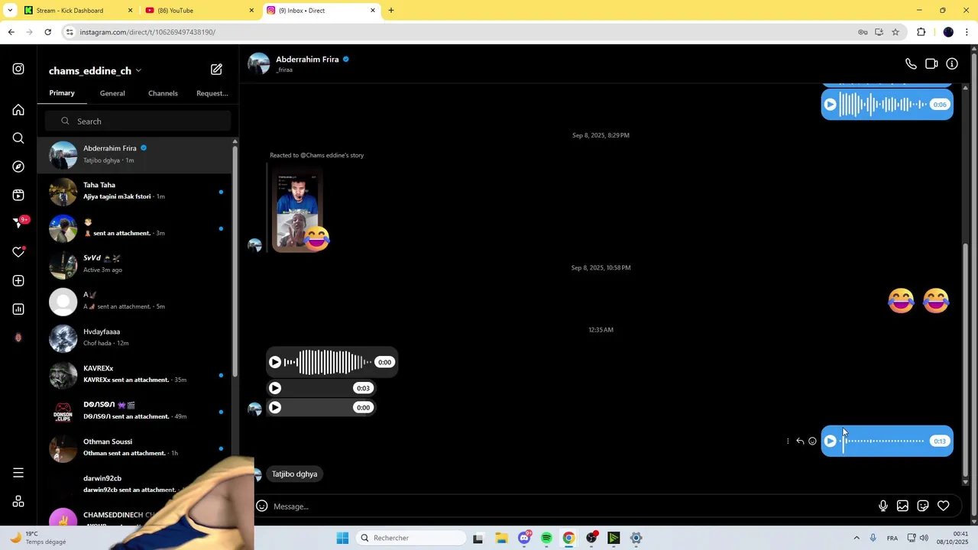Click the taskbar Rechercher search box

pyautogui.click(x=411, y=538)
